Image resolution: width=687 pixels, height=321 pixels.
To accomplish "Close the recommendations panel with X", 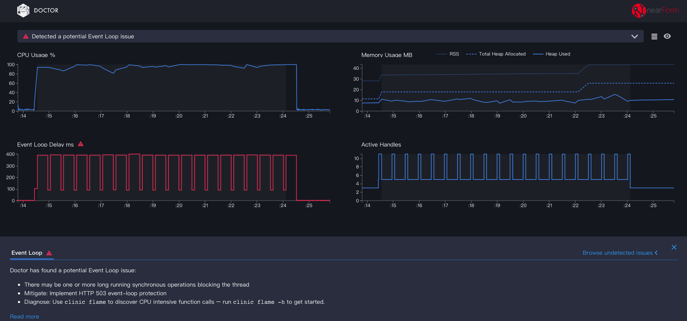I will pyautogui.click(x=674, y=247).
